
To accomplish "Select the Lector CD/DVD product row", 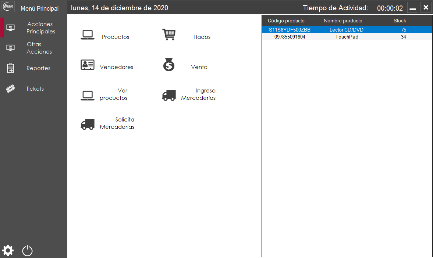I will 347,30.
